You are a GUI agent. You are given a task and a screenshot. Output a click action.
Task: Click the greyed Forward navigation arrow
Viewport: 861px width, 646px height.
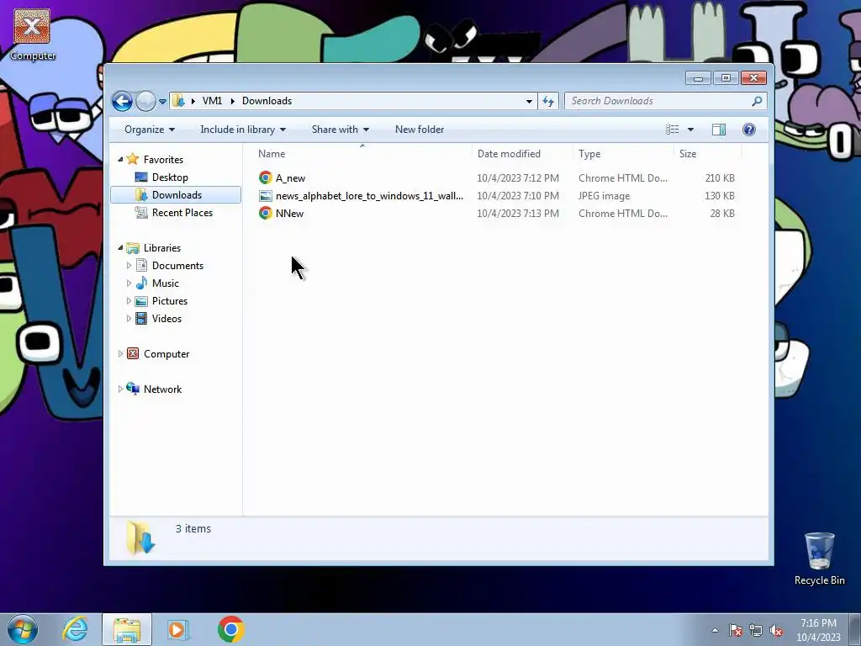coord(145,101)
